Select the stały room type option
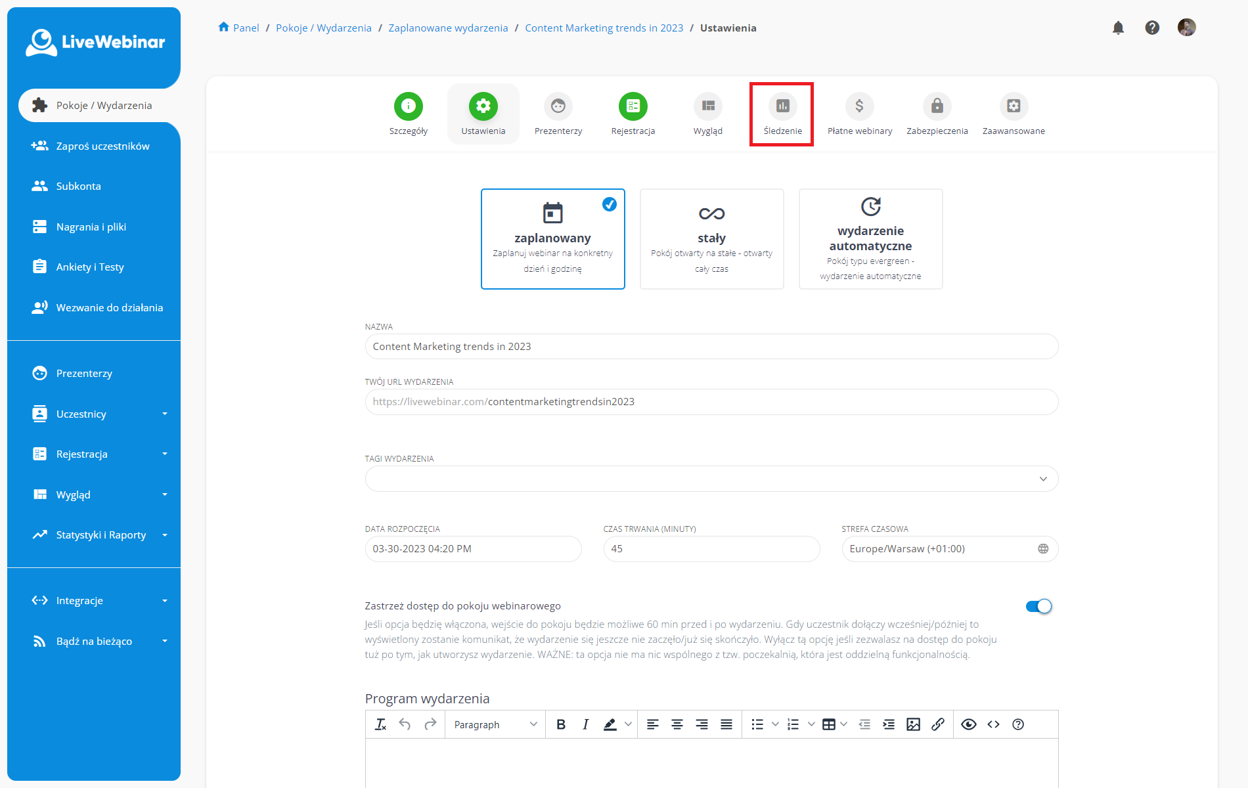 click(x=711, y=239)
